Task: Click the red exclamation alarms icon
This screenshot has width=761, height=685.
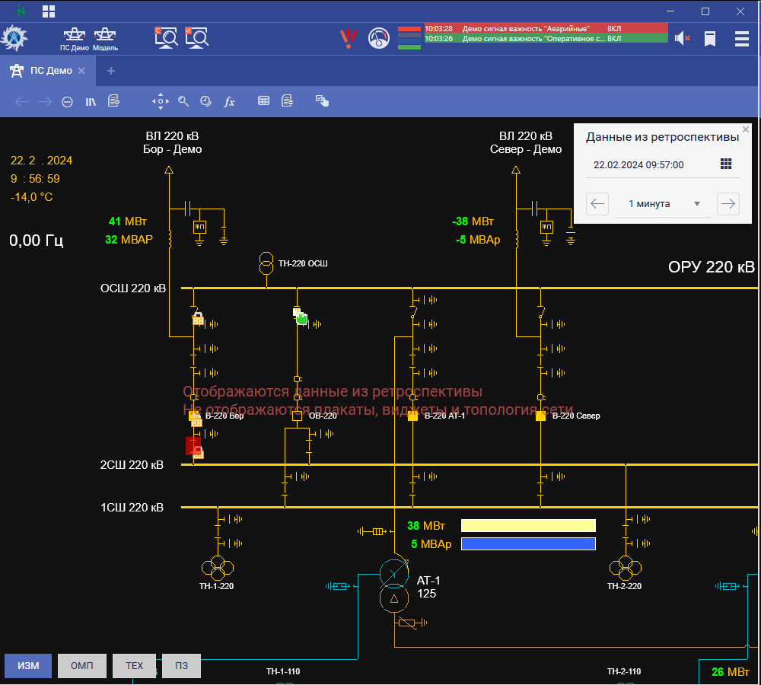Action: (348, 37)
